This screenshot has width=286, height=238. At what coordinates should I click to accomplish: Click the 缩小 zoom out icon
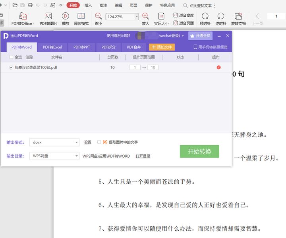tap(99, 16)
